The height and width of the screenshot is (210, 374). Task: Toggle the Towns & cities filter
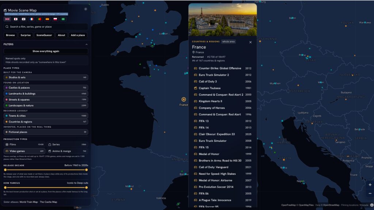(46, 116)
